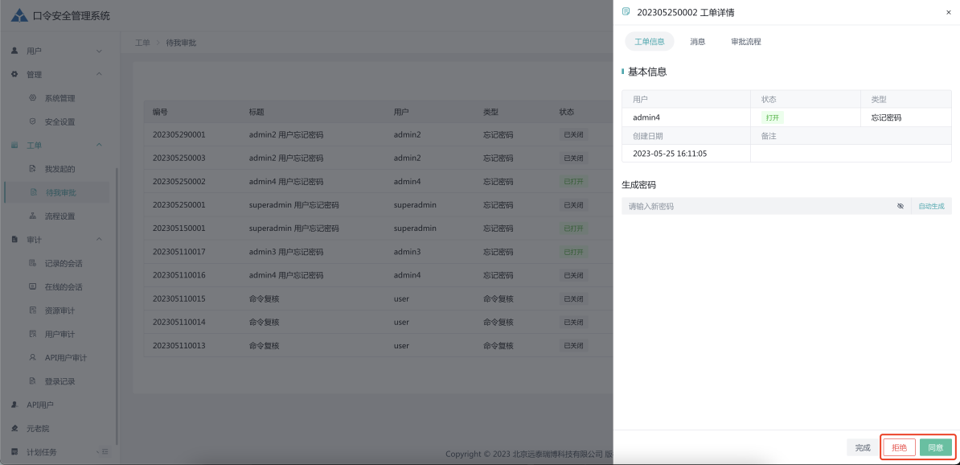Click the green 同意 button
The height and width of the screenshot is (465, 960).
pos(935,447)
